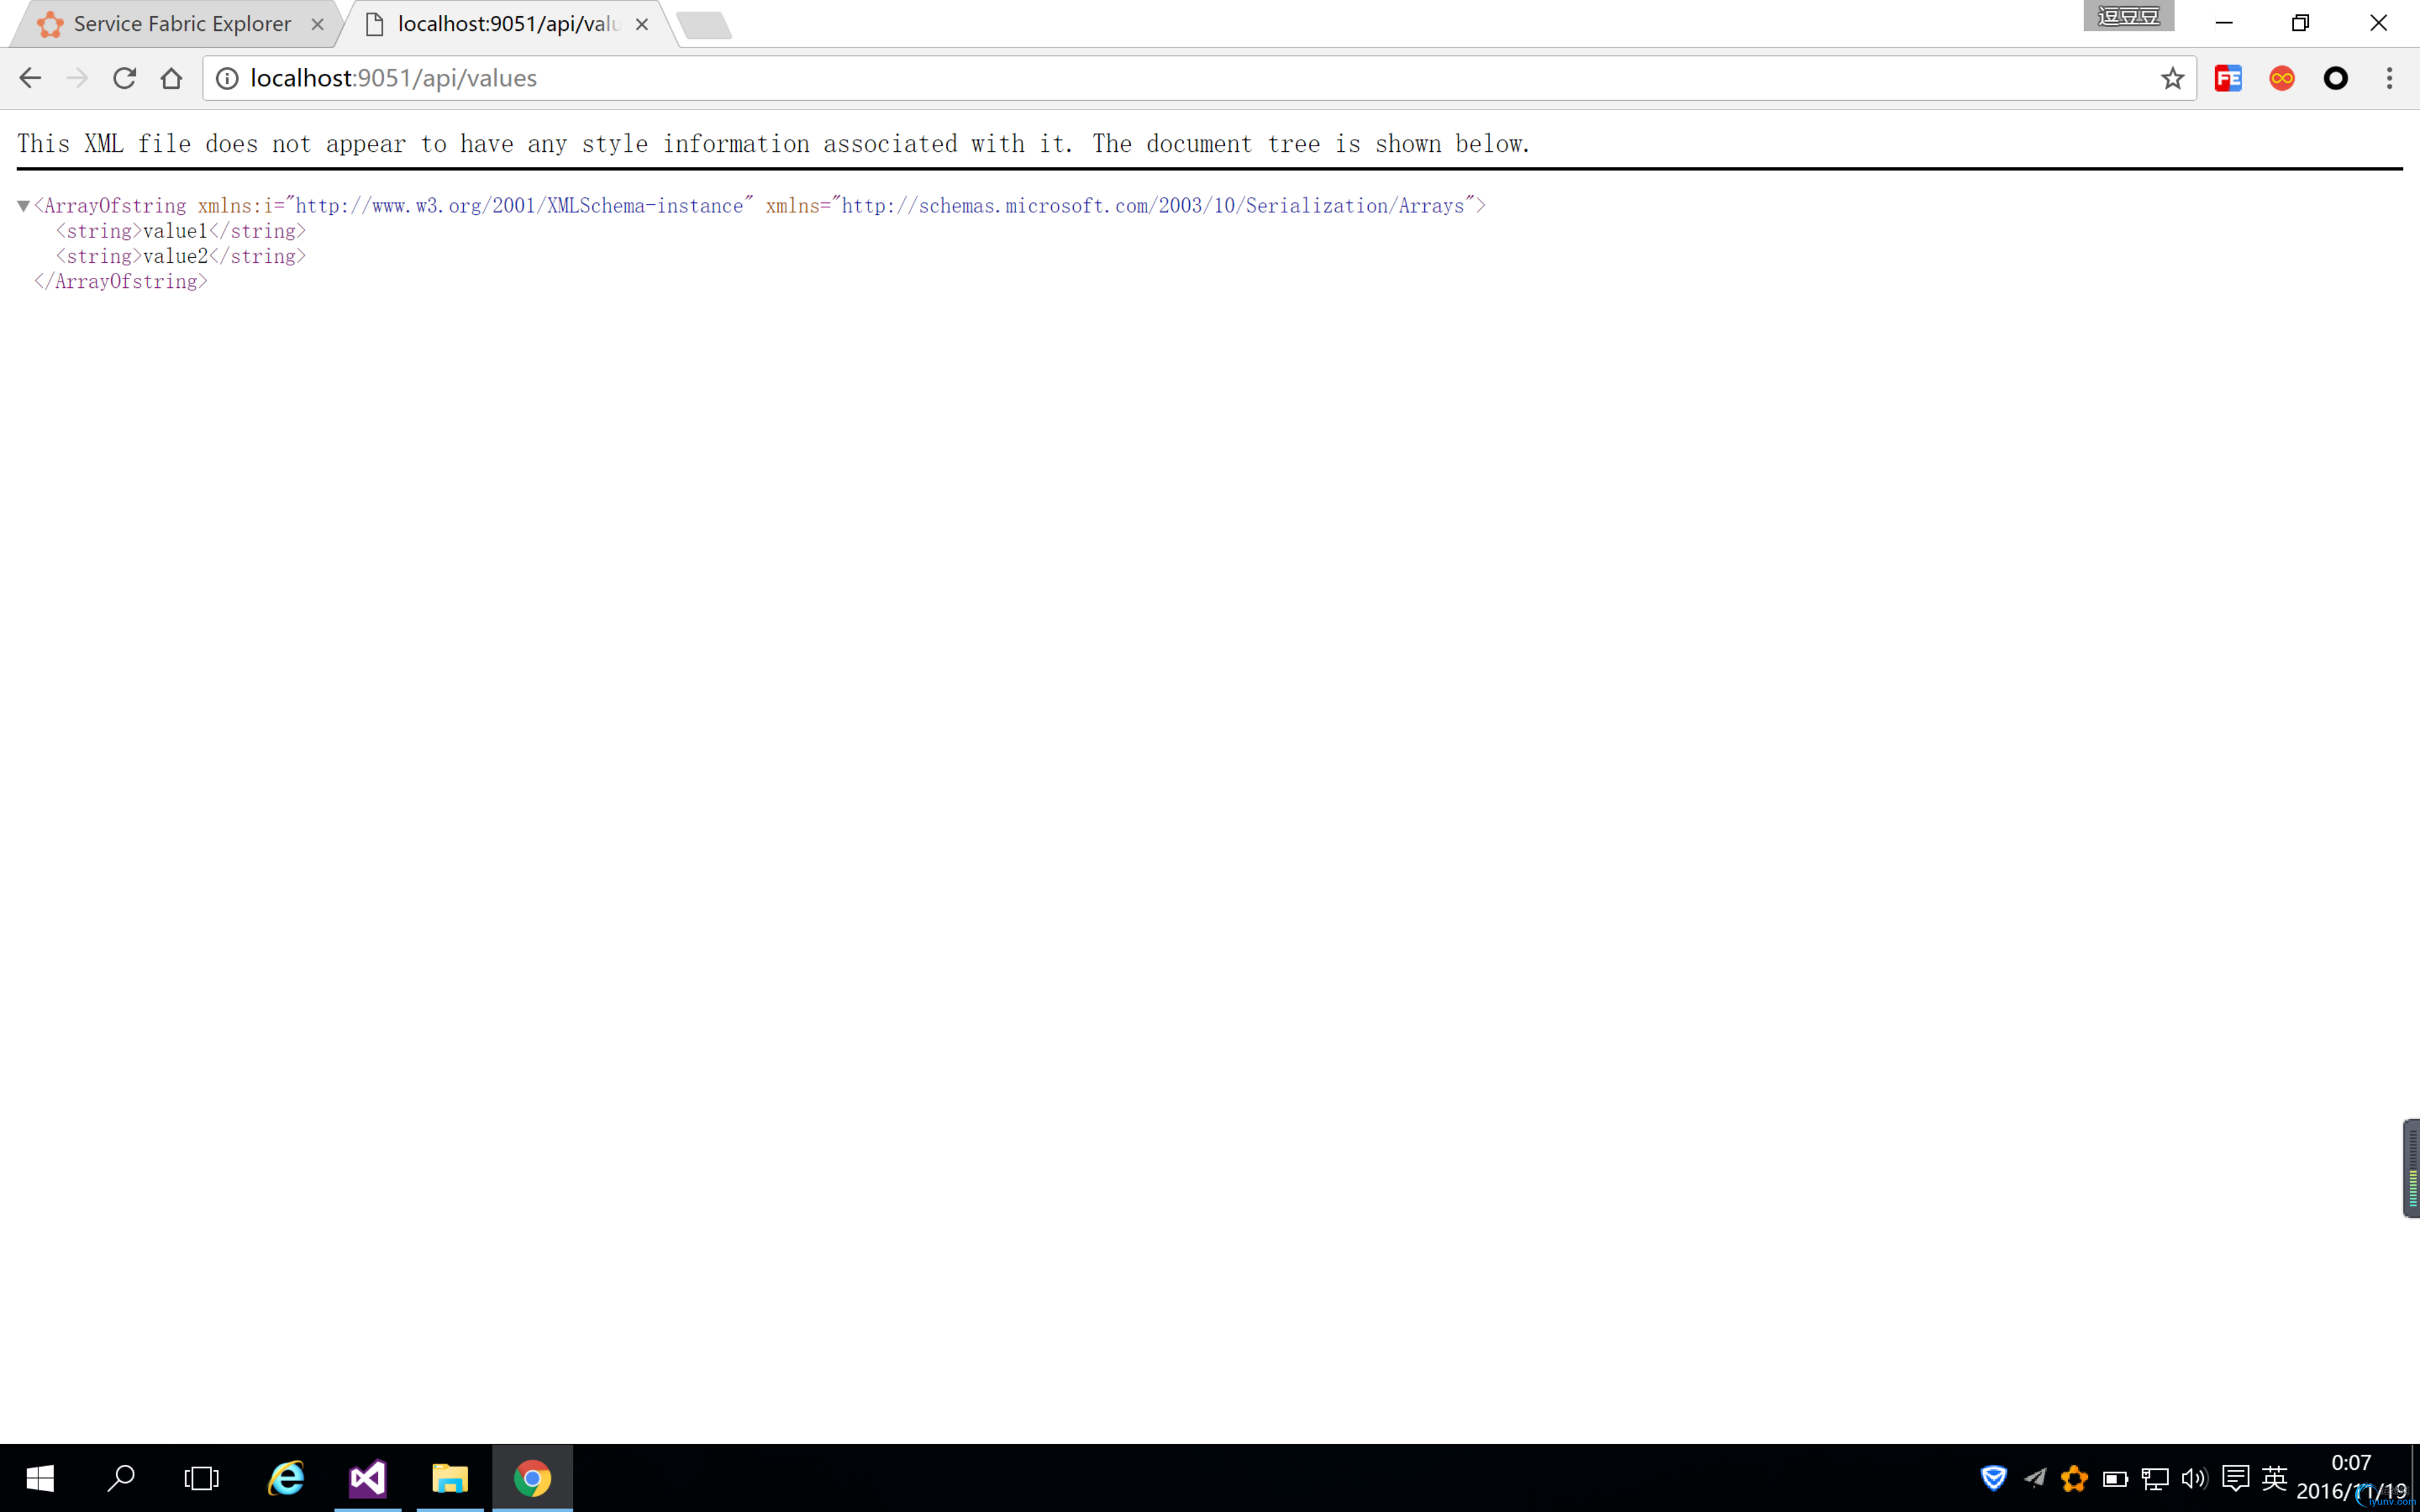Collapse the ArrayOfstring XML node
Viewport: 2420px width, 1512px height.
tap(23, 206)
